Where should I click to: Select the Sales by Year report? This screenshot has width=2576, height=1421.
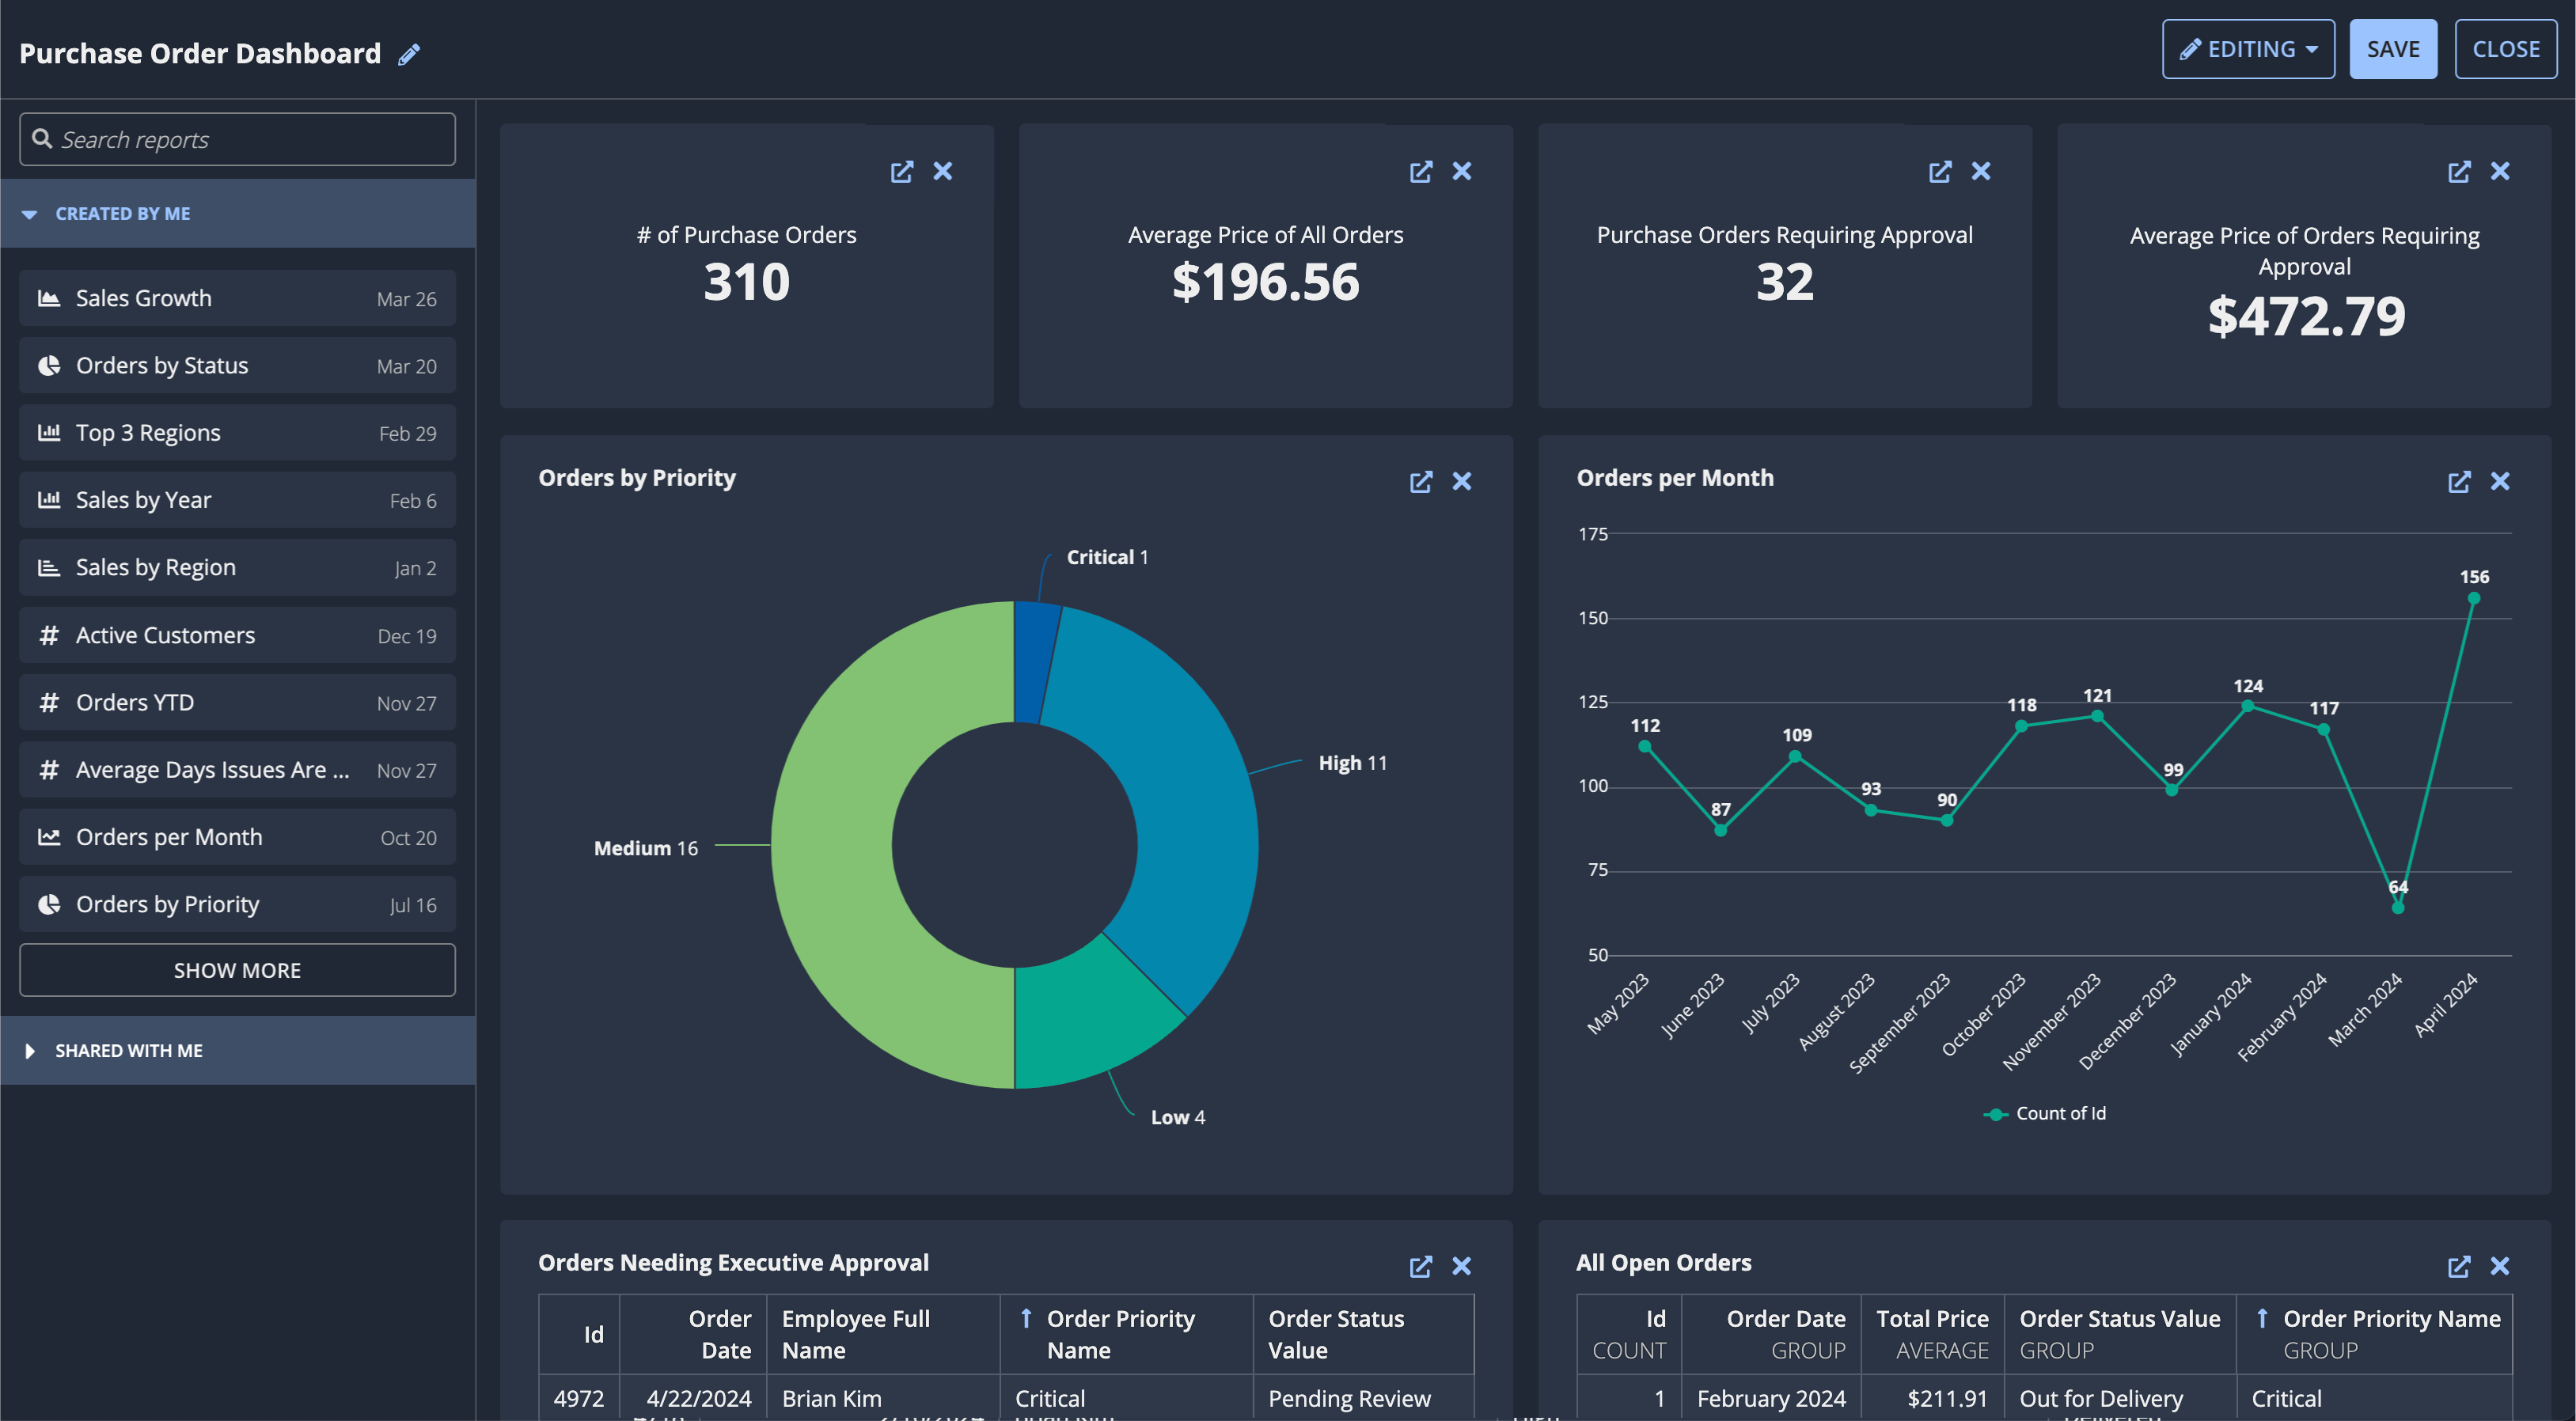pos(238,500)
